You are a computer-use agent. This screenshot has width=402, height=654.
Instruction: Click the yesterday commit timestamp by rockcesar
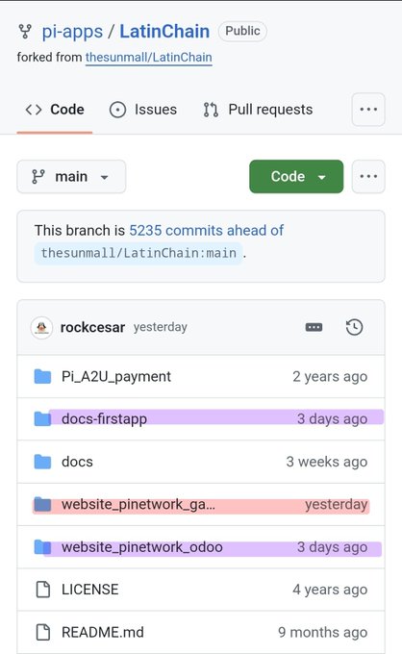161,327
